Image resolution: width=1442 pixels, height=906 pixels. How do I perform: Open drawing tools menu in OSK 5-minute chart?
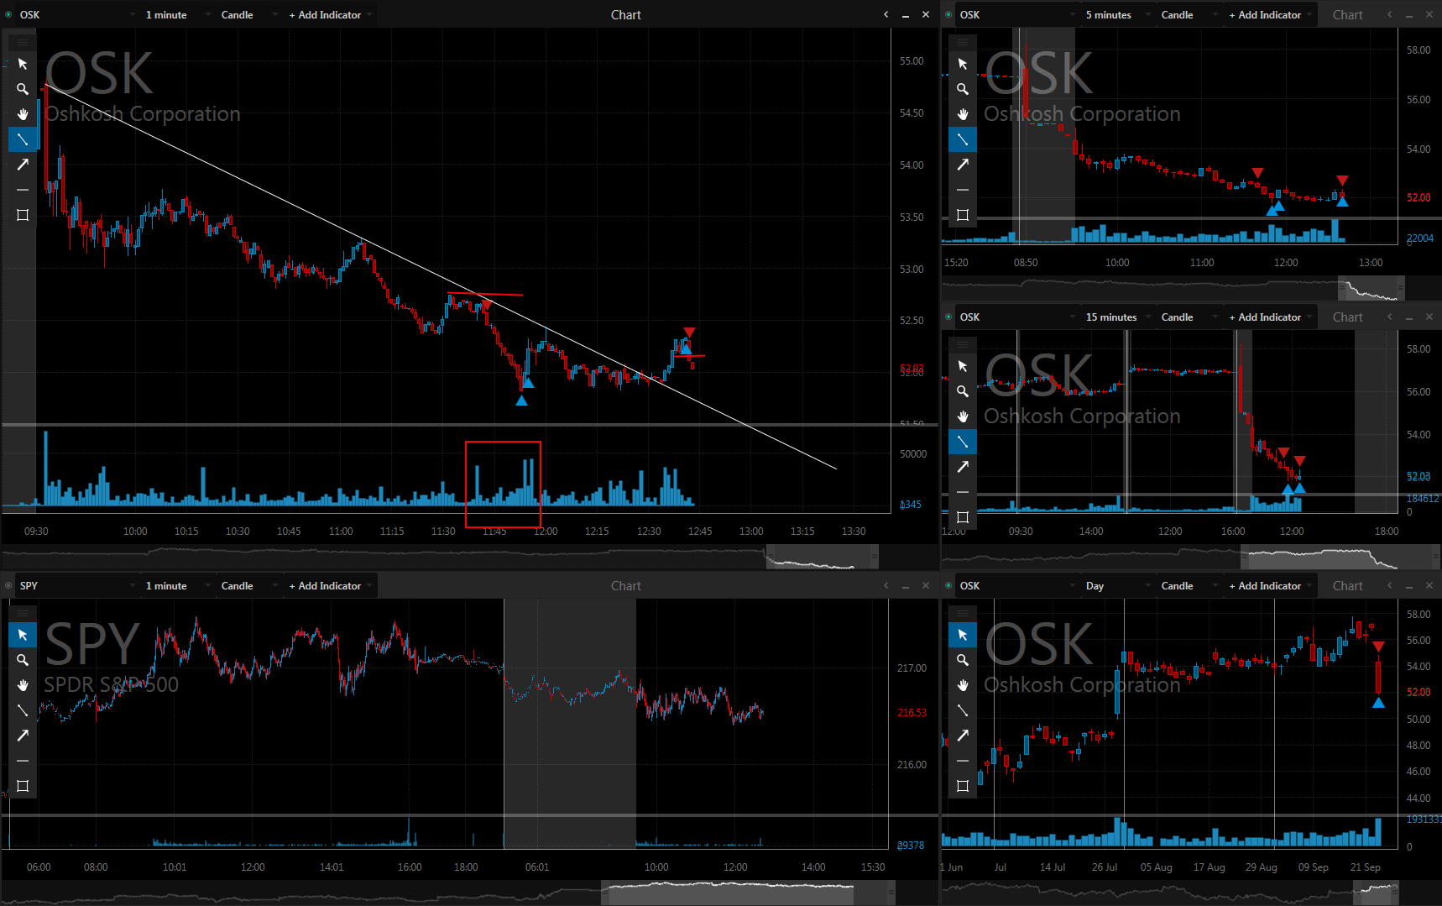pyautogui.click(x=963, y=42)
